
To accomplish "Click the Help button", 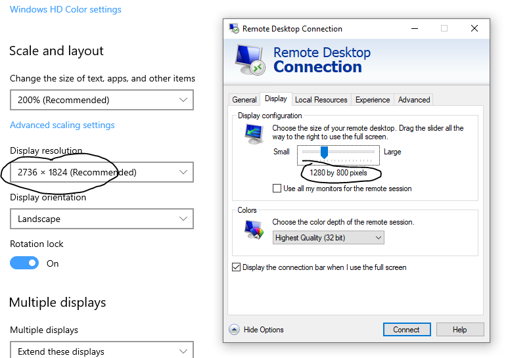I will tap(460, 330).
